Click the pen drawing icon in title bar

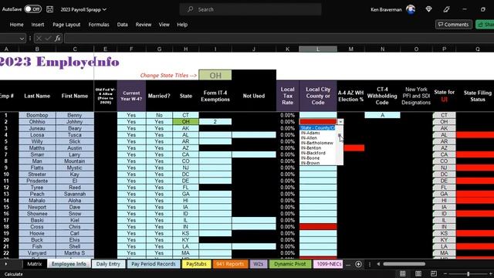pos(446,9)
